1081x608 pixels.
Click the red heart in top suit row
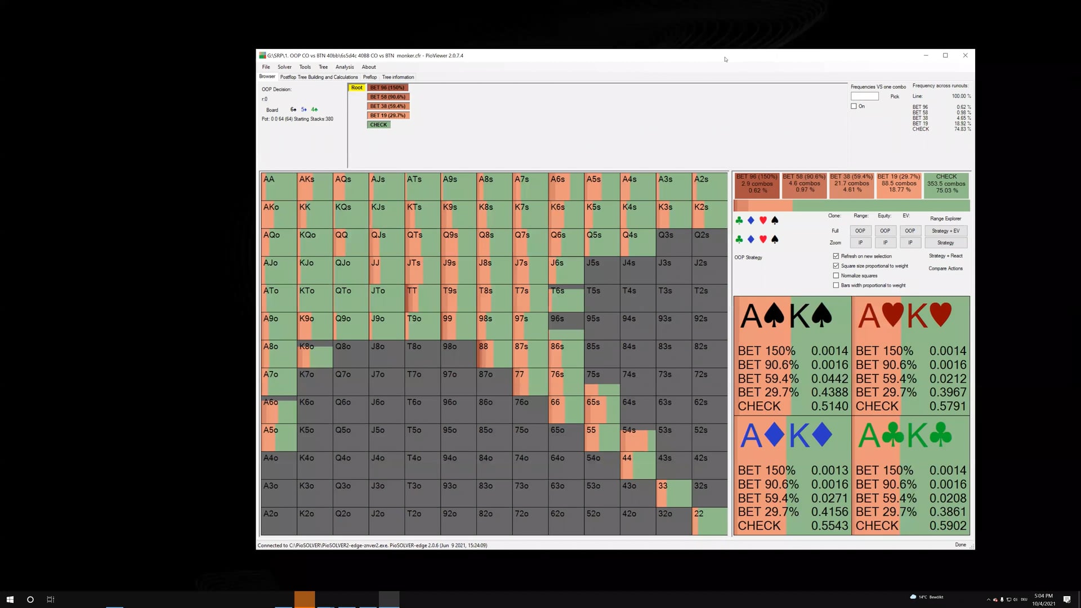[x=763, y=220]
